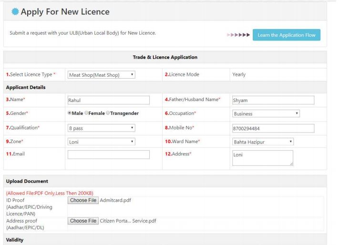The height and width of the screenshot is (245, 350).
Task: Select the Female gender radio button
Action: (87, 113)
